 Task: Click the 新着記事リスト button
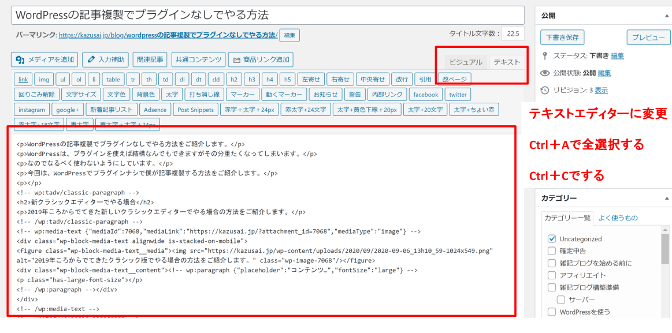pyautogui.click(x=112, y=110)
